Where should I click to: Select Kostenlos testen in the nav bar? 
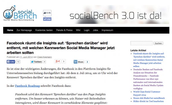coord(44,30)
